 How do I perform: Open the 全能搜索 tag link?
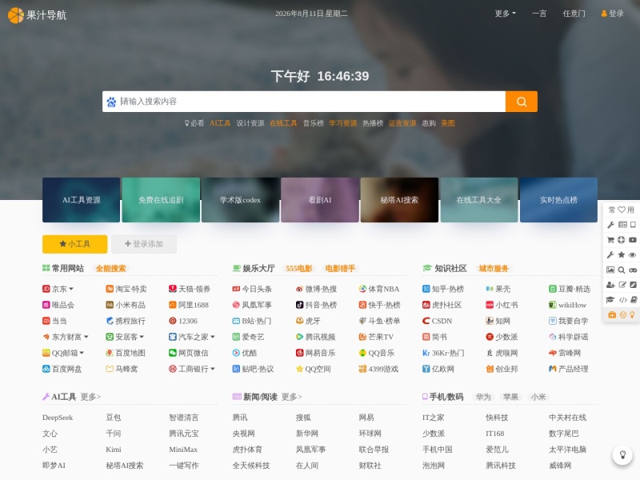pos(110,269)
